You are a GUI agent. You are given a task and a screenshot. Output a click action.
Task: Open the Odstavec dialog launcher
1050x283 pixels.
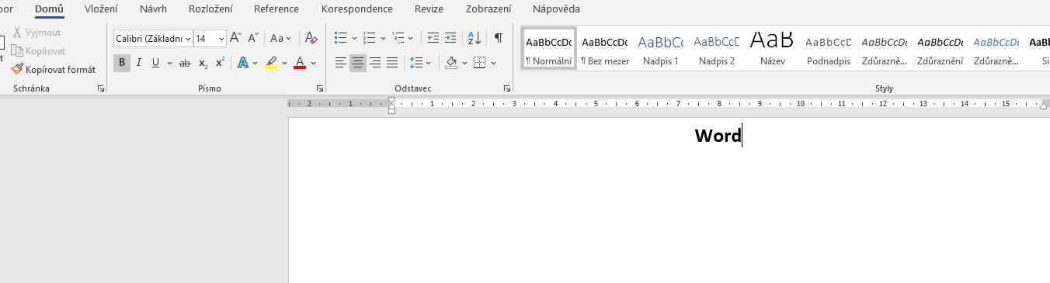pyautogui.click(x=507, y=89)
